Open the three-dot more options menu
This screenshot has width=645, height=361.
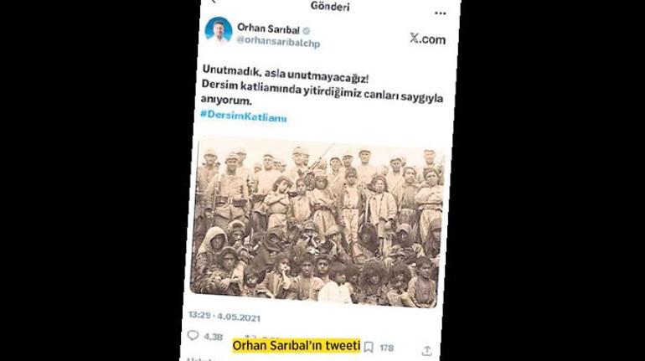coord(440,13)
